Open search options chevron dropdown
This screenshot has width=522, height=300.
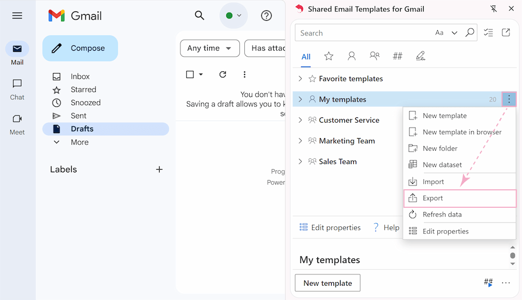(454, 33)
